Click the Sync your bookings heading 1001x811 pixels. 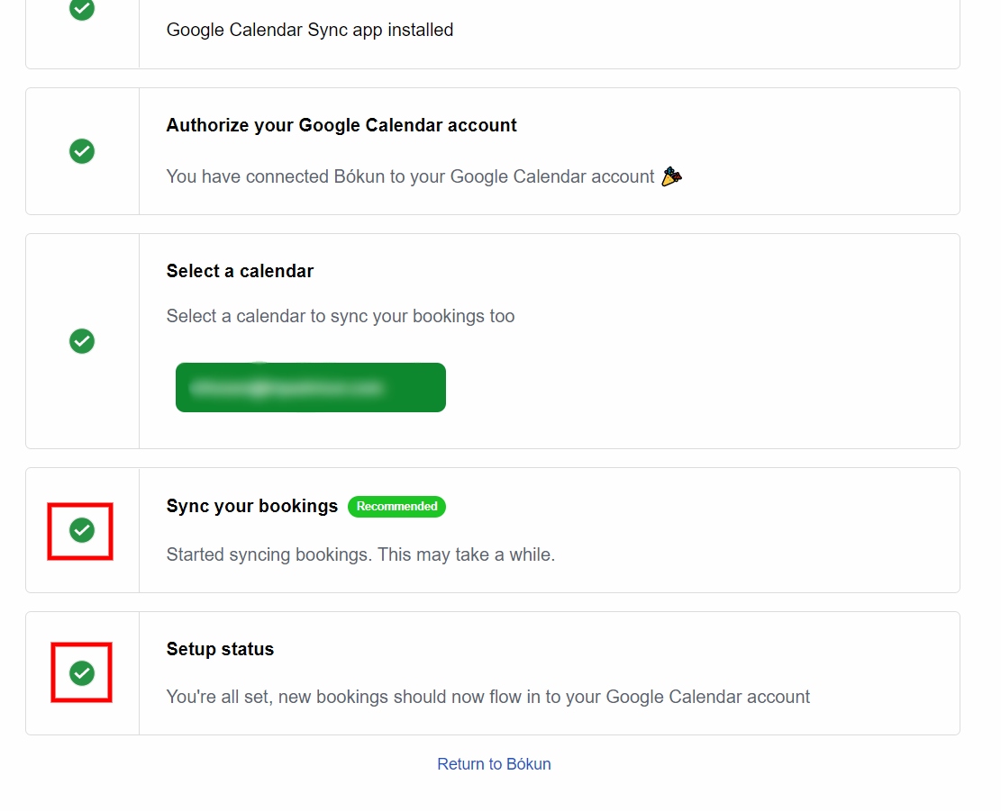point(252,506)
